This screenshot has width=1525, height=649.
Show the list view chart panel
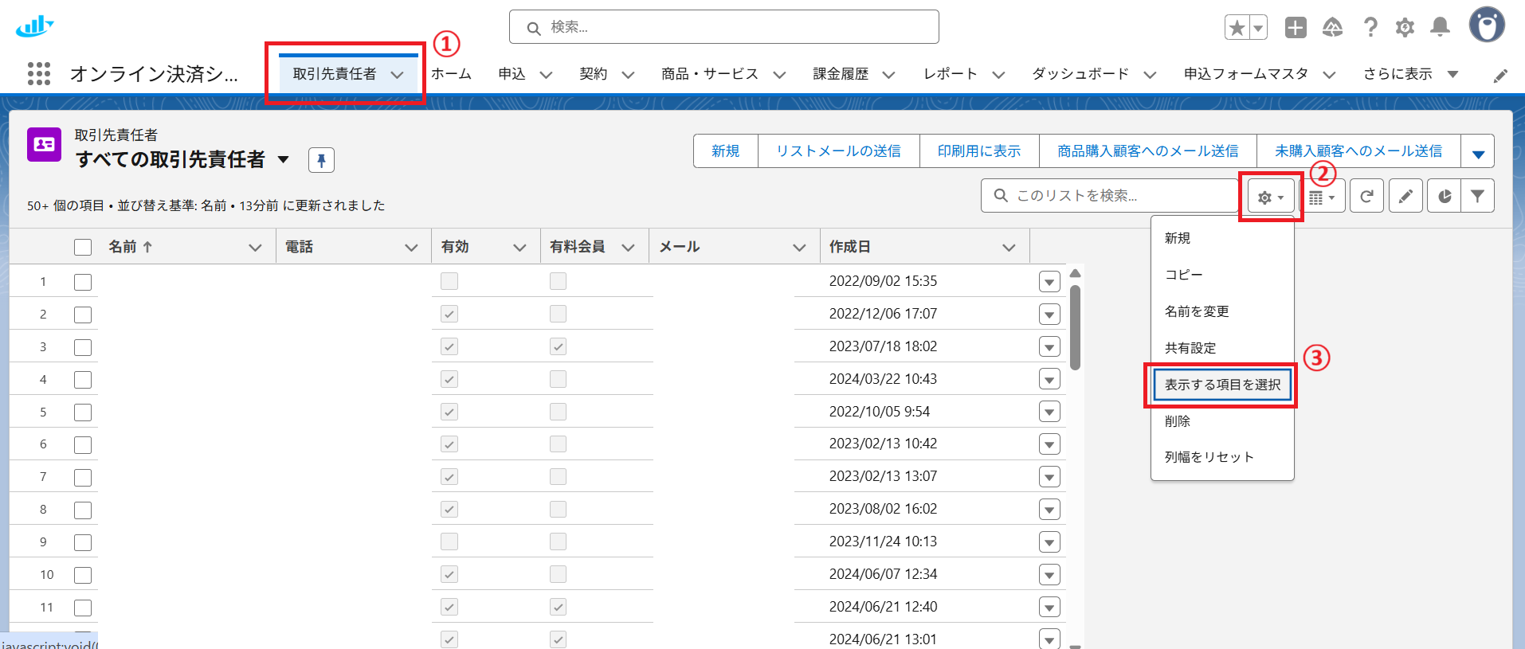pos(1444,196)
